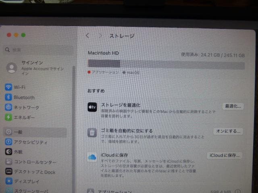The image size is (258, 193).
Task: Click the Macintosh HD storage usage bar
Action: coord(166,64)
